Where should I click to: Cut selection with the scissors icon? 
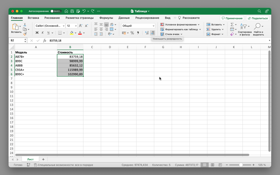pos(25,25)
